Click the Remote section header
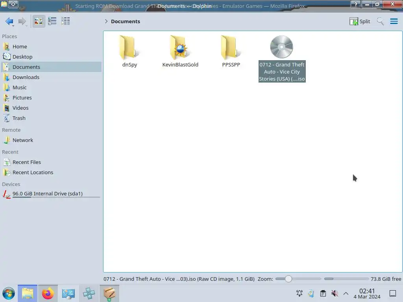This screenshot has height=302, width=403. pos(11,130)
